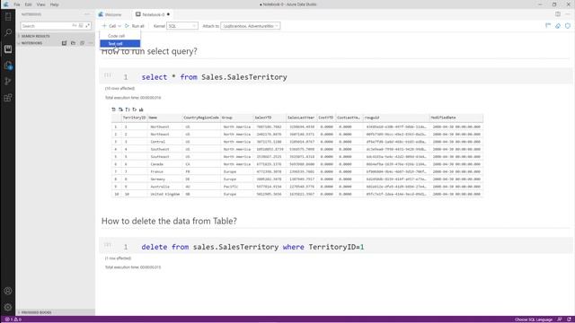The width and height of the screenshot is (575, 323).
Task: Open the Explorer view with badge in activity bar
Action: click(8, 65)
